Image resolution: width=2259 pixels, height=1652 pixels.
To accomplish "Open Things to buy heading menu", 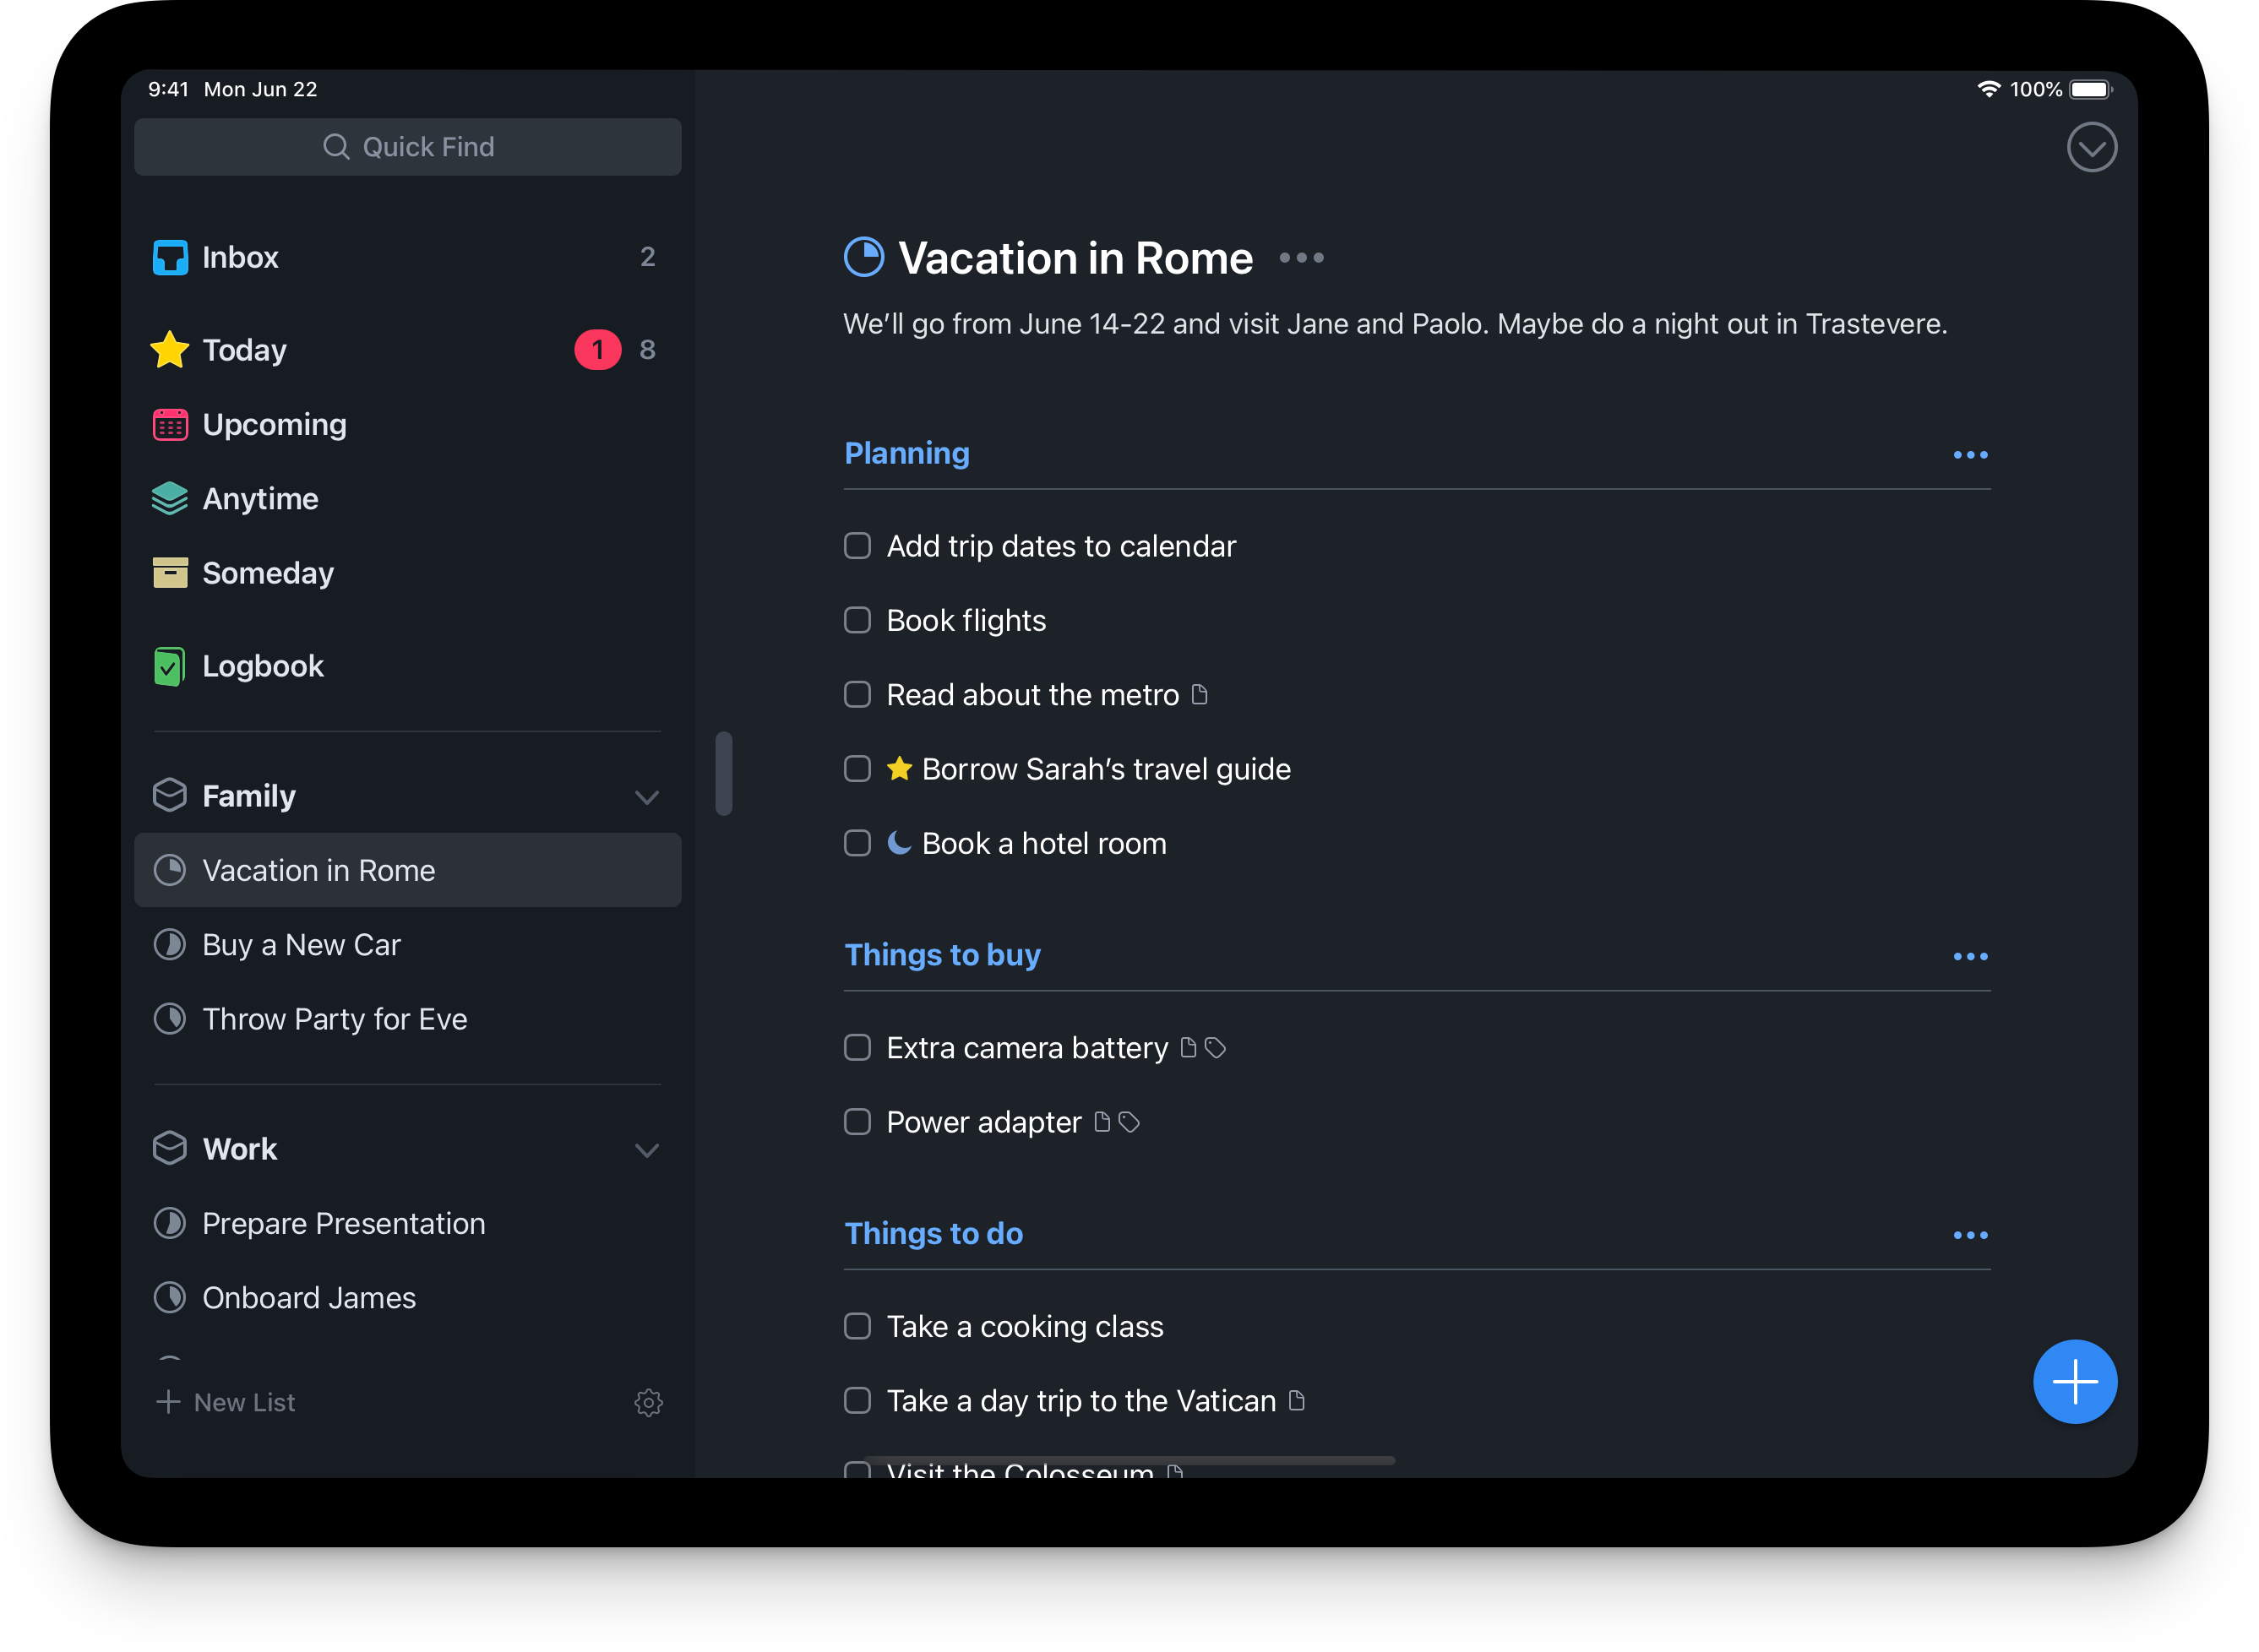I will (x=1970, y=957).
